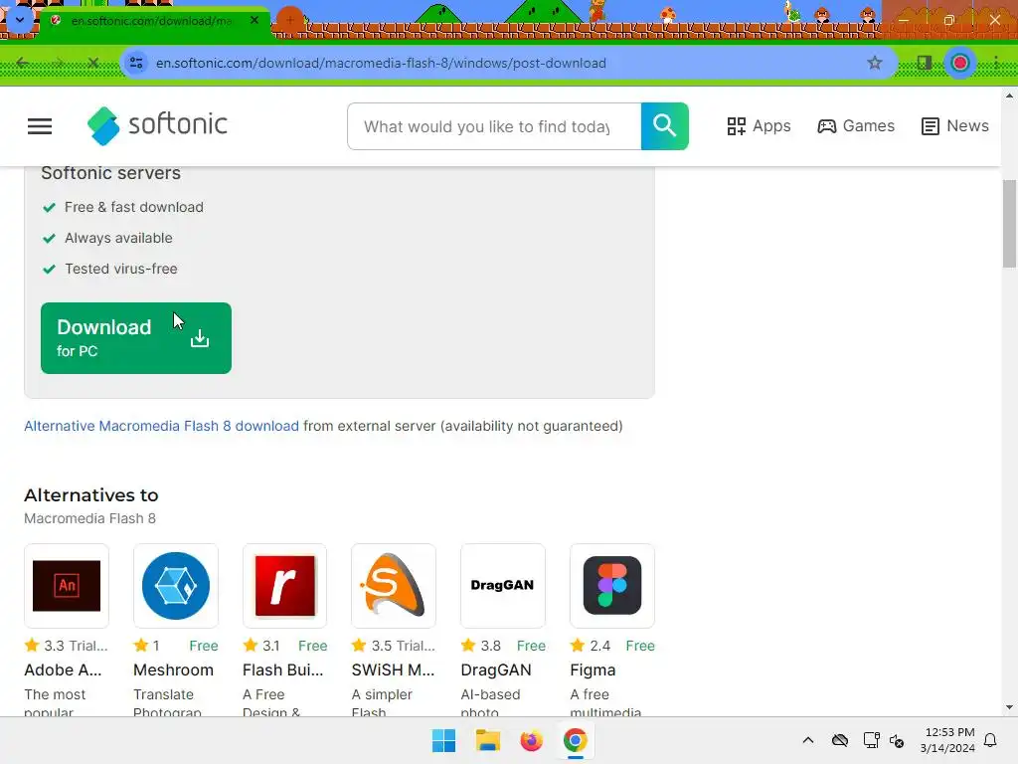Image resolution: width=1018 pixels, height=764 pixels.
Task: Click the scrollbar down arrow
Action: tap(1009, 707)
